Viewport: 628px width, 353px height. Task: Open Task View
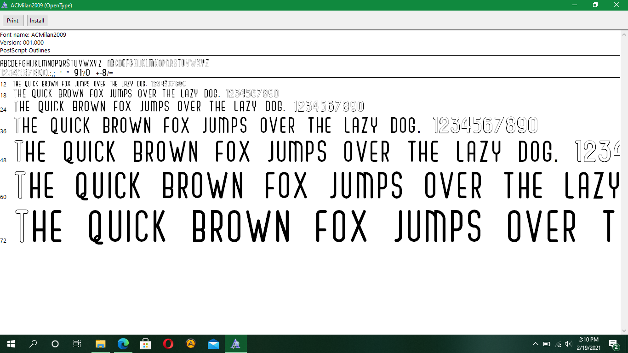coord(77,343)
